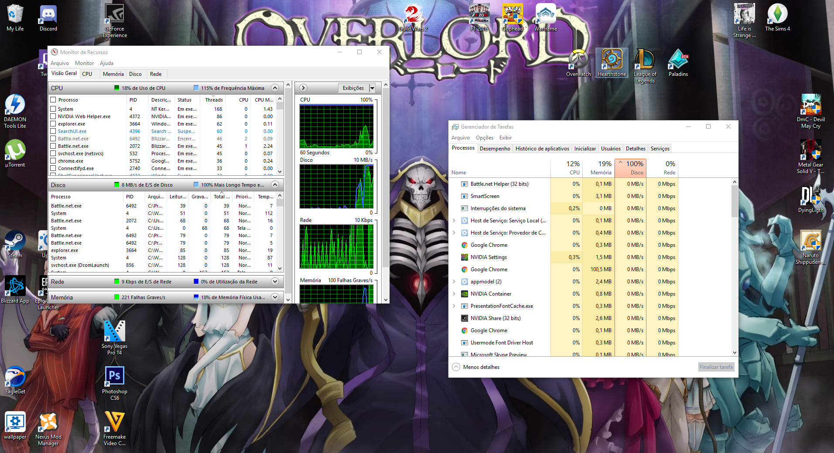The image size is (834, 453).
Task: Open the Discord desktop shortcut
Action: tap(48, 18)
